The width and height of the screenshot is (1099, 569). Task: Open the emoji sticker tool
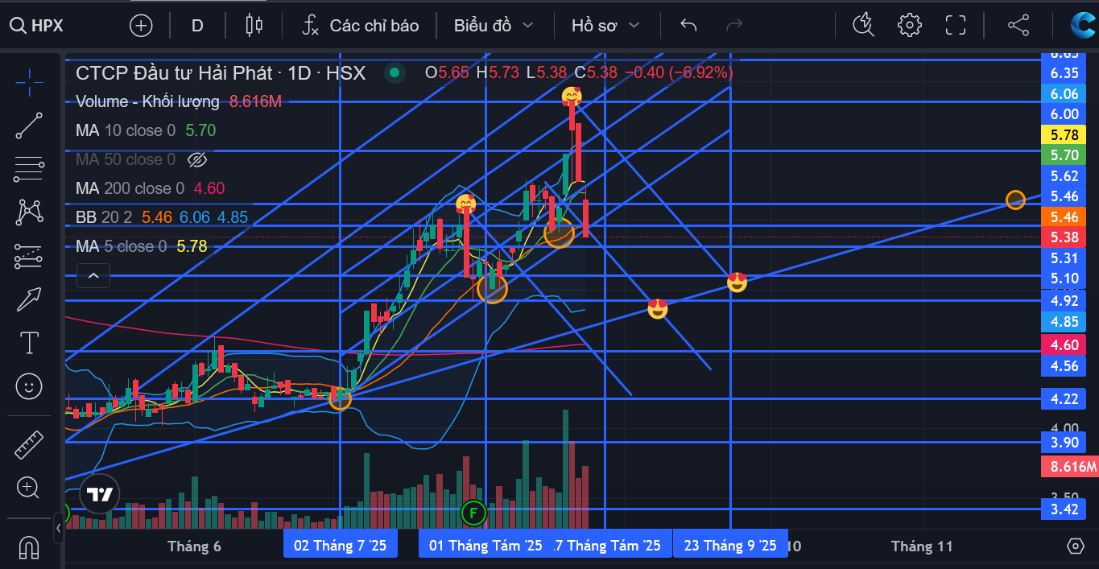(30, 386)
